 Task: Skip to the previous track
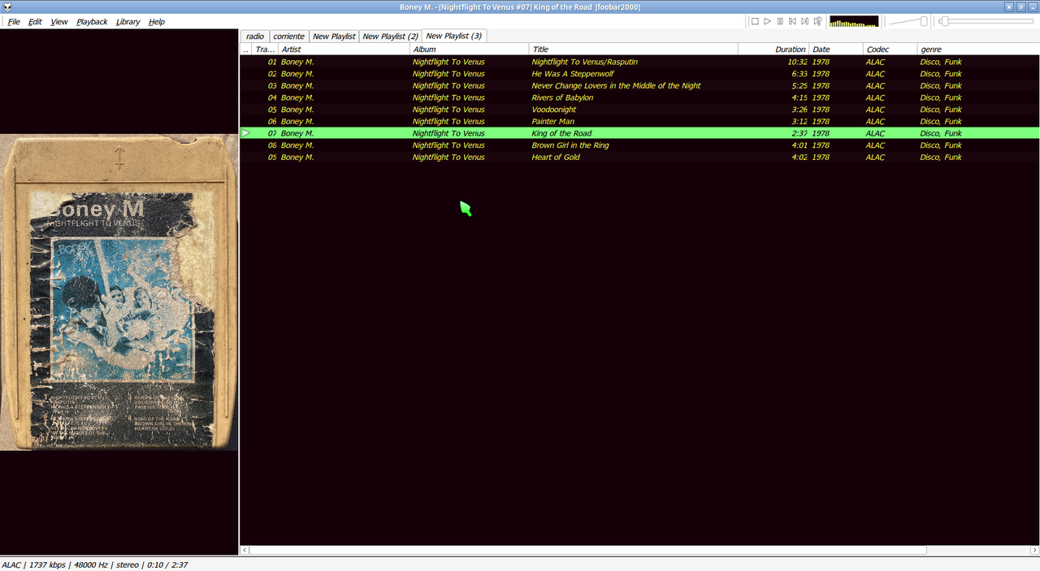click(792, 21)
